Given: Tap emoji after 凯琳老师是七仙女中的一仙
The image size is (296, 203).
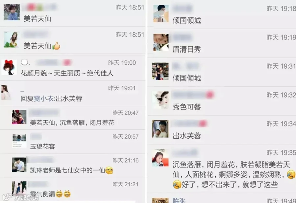Looking at the screenshot, I should coord(109,170).
